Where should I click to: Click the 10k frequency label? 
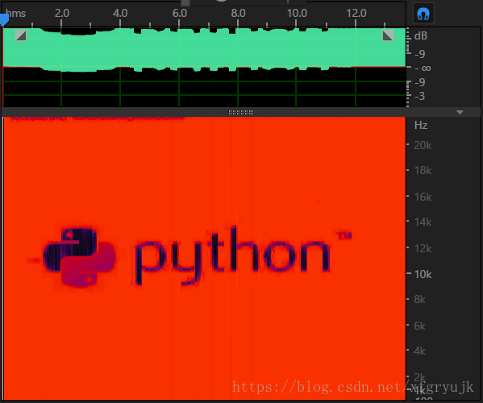(423, 274)
